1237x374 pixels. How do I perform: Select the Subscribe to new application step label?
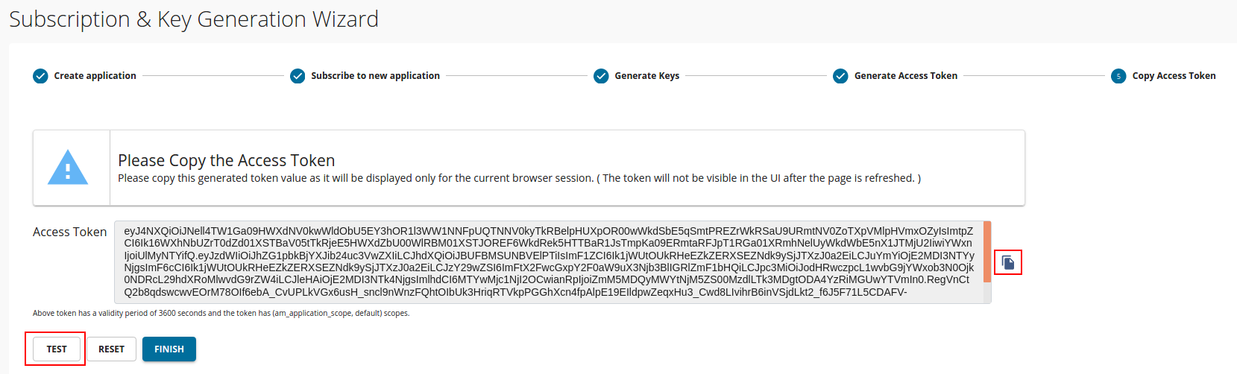coord(375,76)
